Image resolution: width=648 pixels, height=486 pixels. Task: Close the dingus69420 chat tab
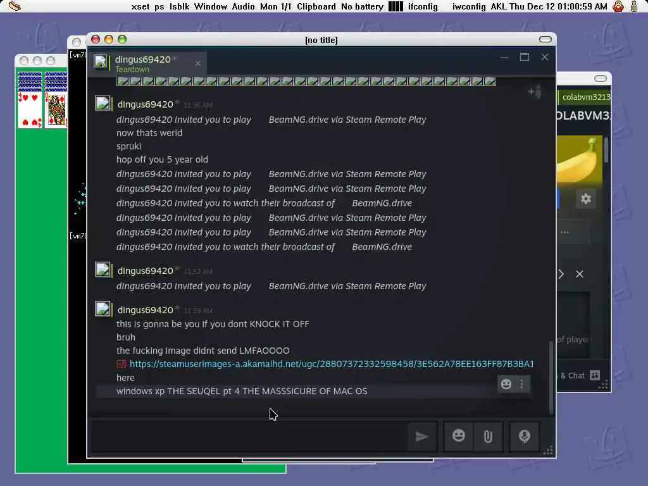click(198, 63)
